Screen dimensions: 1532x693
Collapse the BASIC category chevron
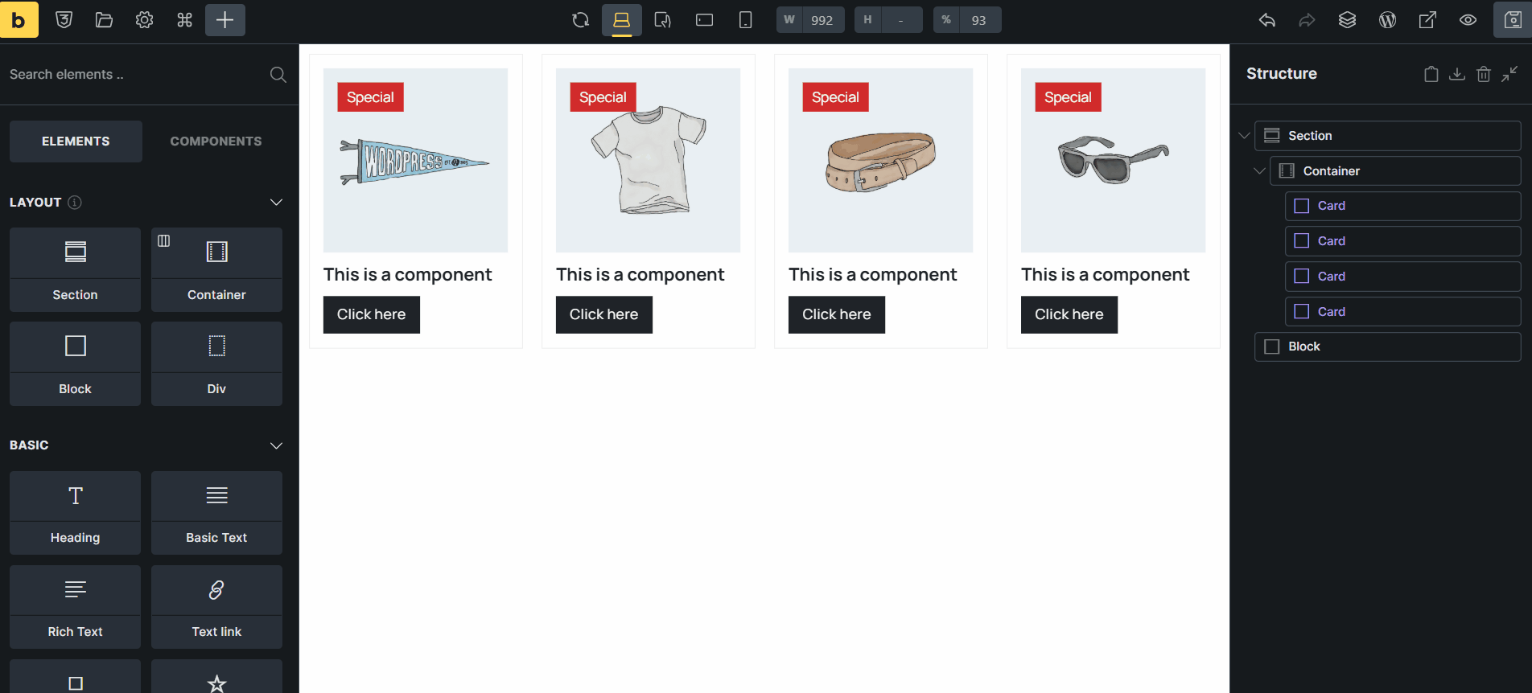tap(277, 445)
